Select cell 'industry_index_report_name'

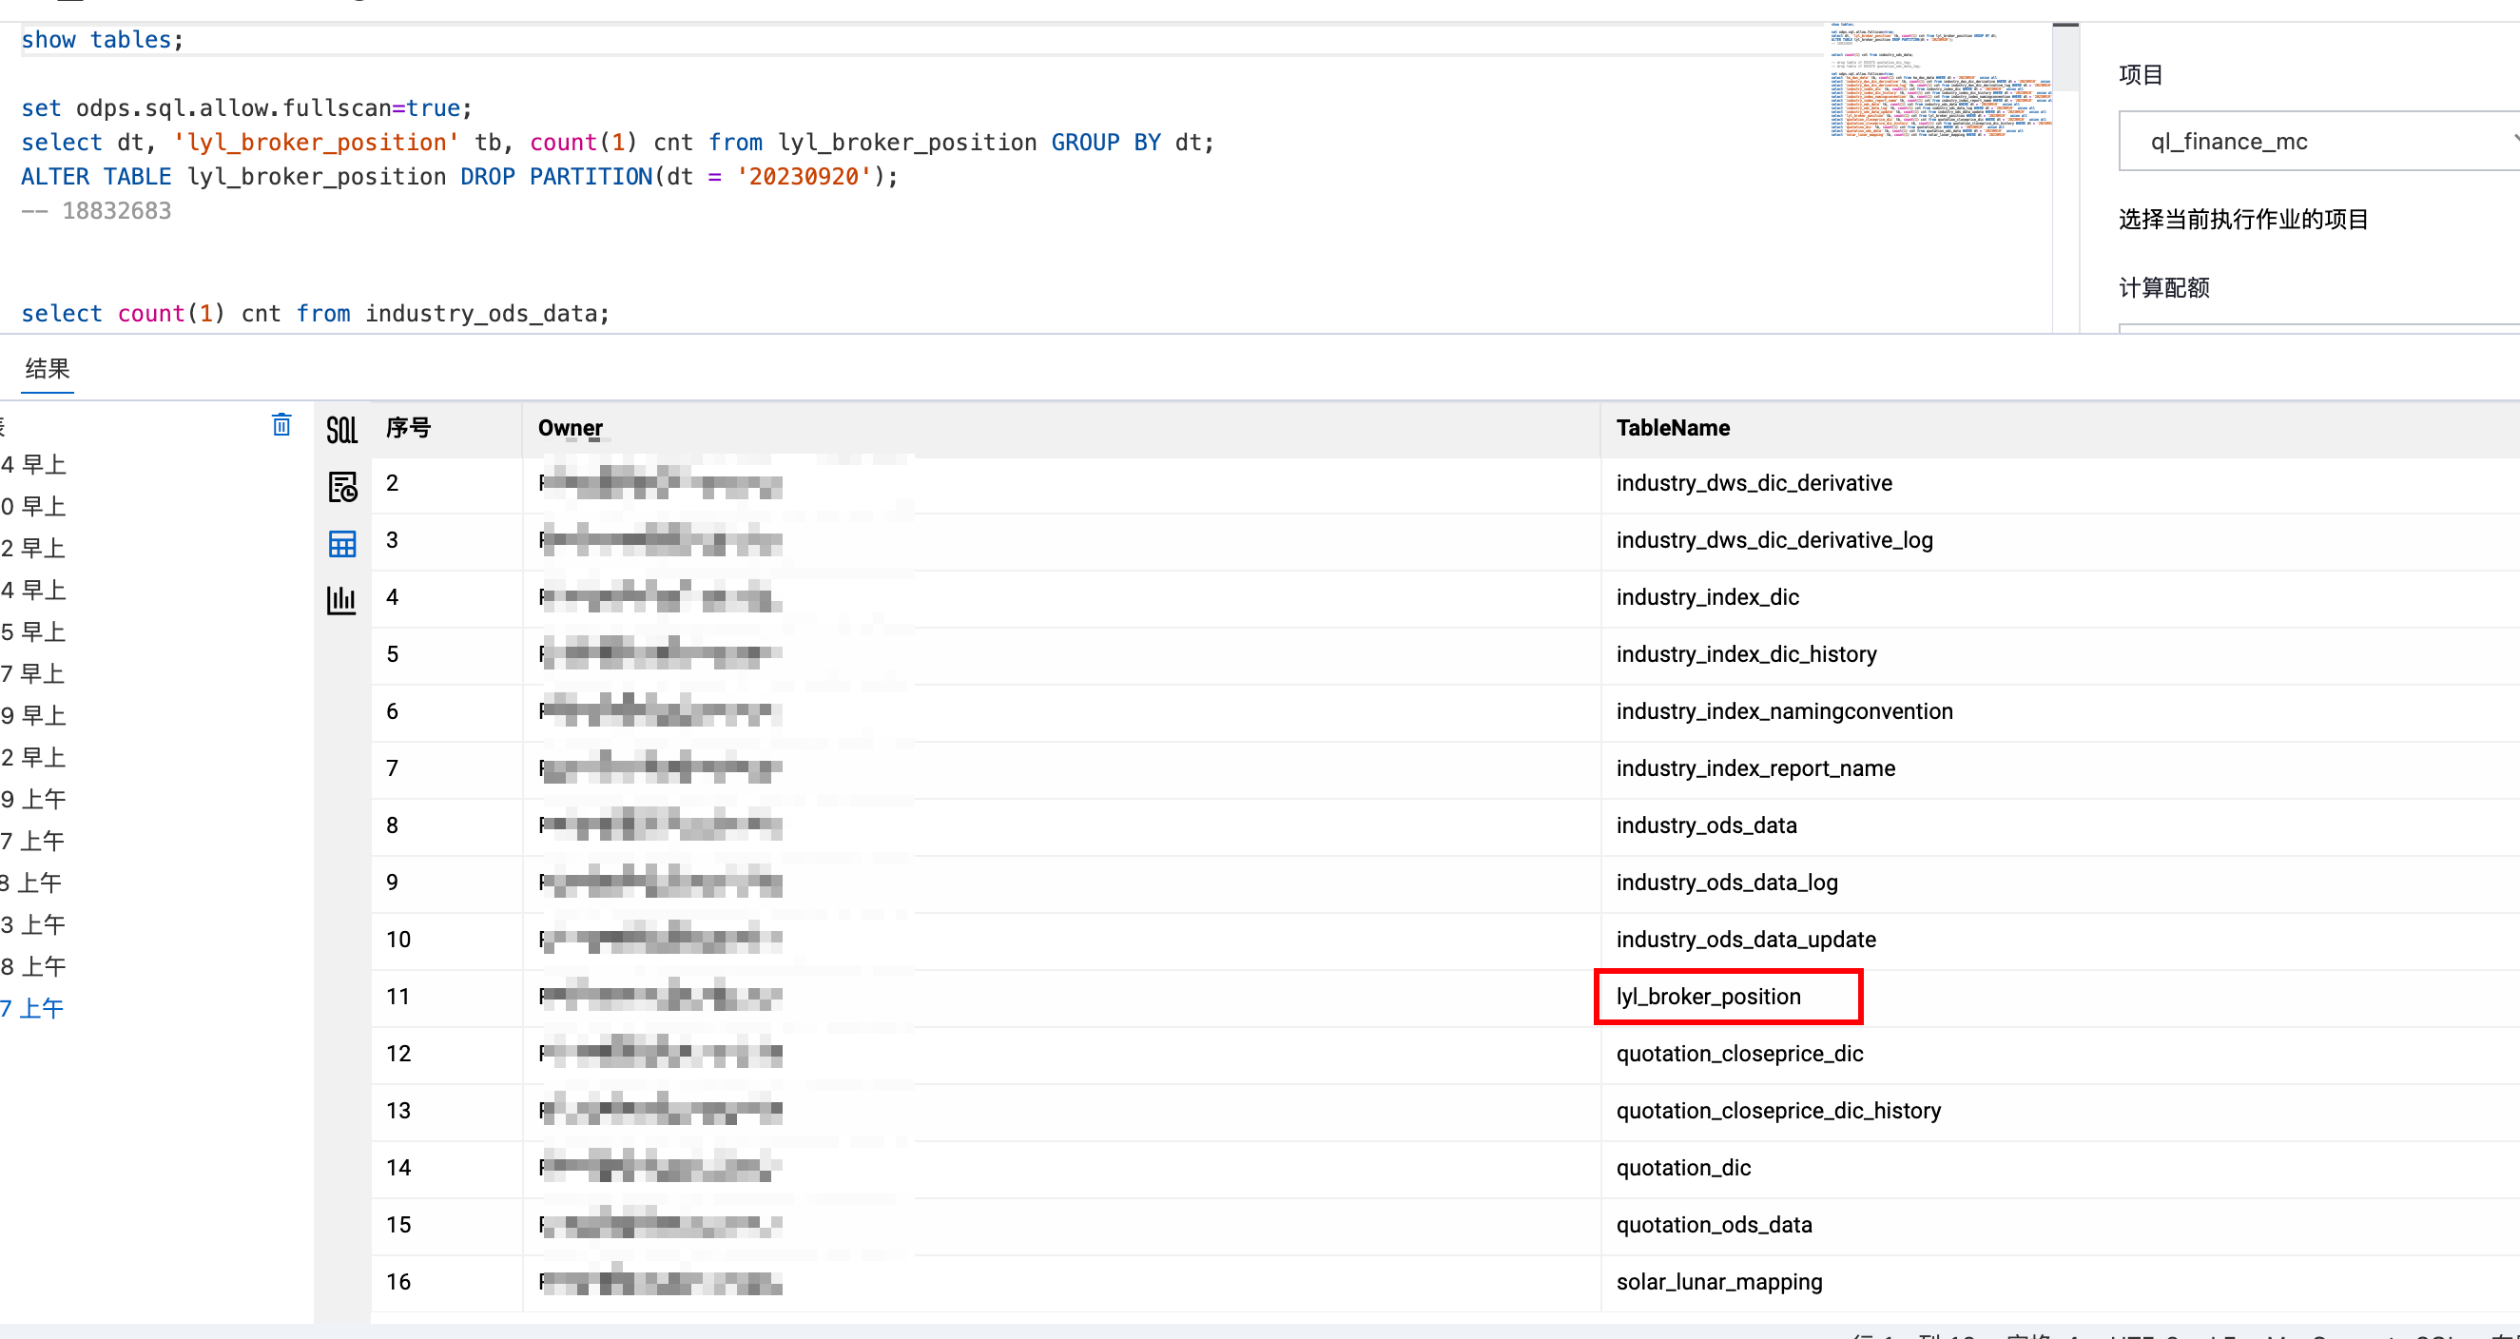(1755, 767)
